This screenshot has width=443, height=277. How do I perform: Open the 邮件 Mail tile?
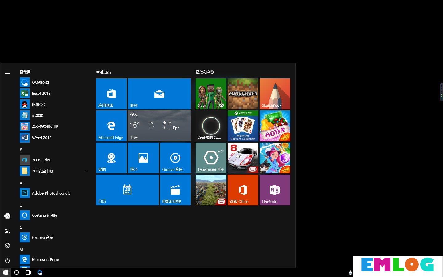tap(159, 94)
